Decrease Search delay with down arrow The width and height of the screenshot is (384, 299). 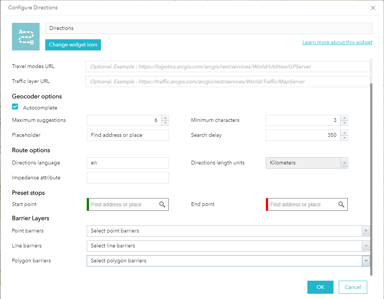coord(345,138)
